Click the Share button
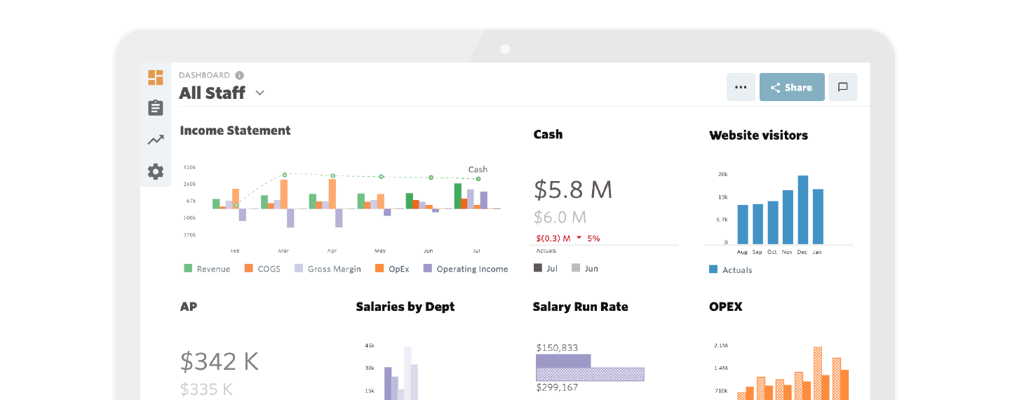 point(792,87)
